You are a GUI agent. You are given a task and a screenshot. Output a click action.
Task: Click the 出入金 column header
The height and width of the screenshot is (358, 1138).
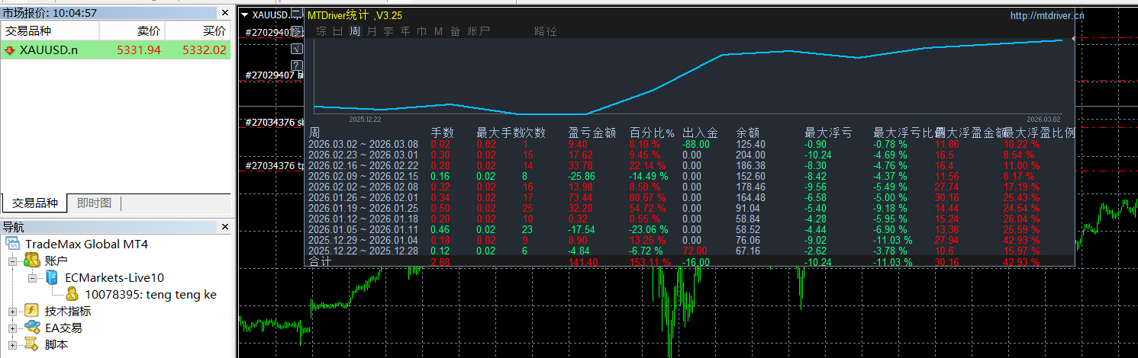pyautogui.click(x=700, y=133)
